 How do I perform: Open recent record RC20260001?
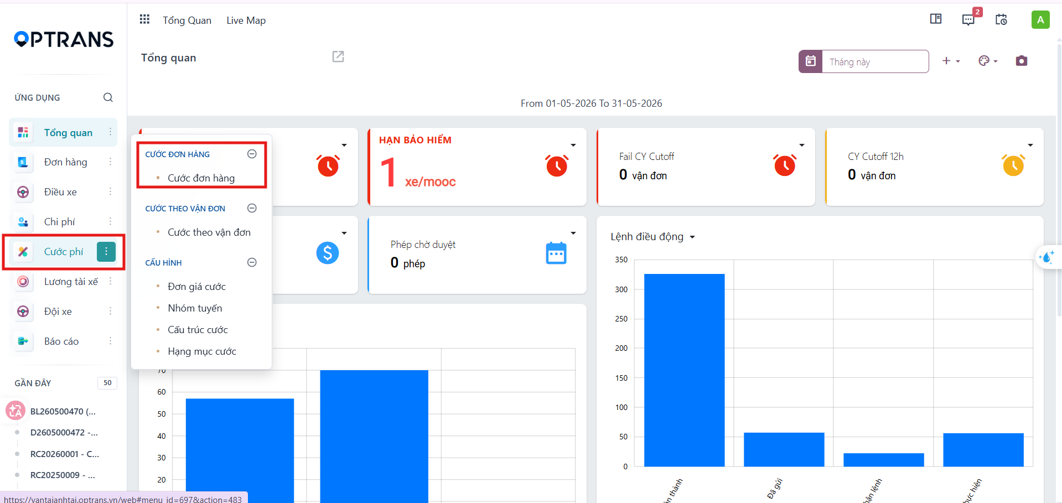click(65, 454)
